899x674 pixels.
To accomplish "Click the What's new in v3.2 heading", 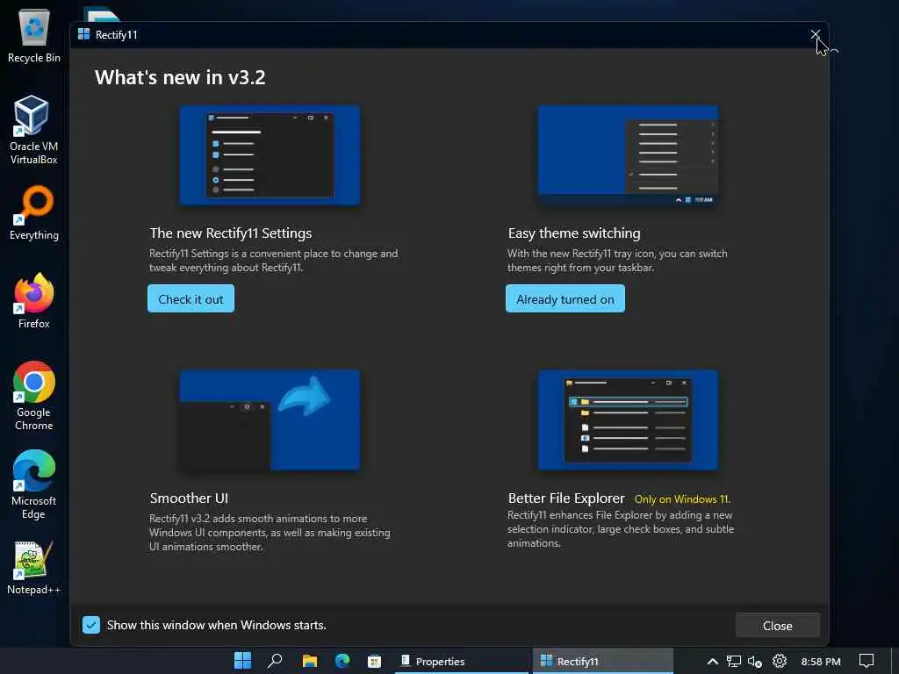I will point(180,77).
